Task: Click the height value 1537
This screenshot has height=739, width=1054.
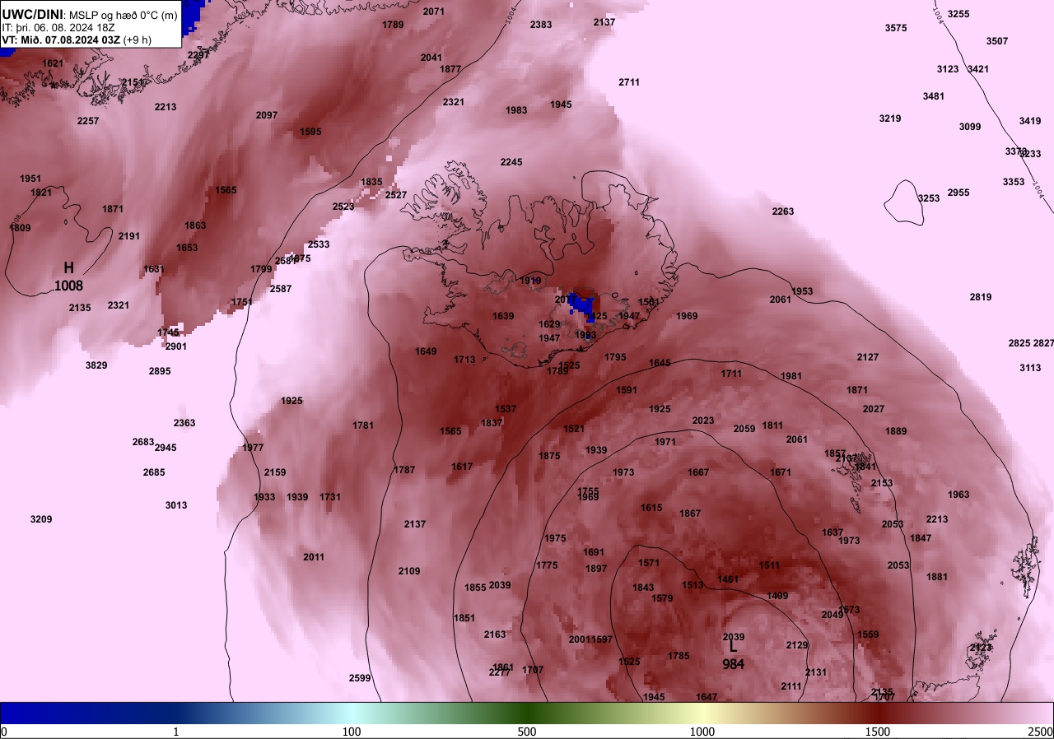Action: click(506, 409)
